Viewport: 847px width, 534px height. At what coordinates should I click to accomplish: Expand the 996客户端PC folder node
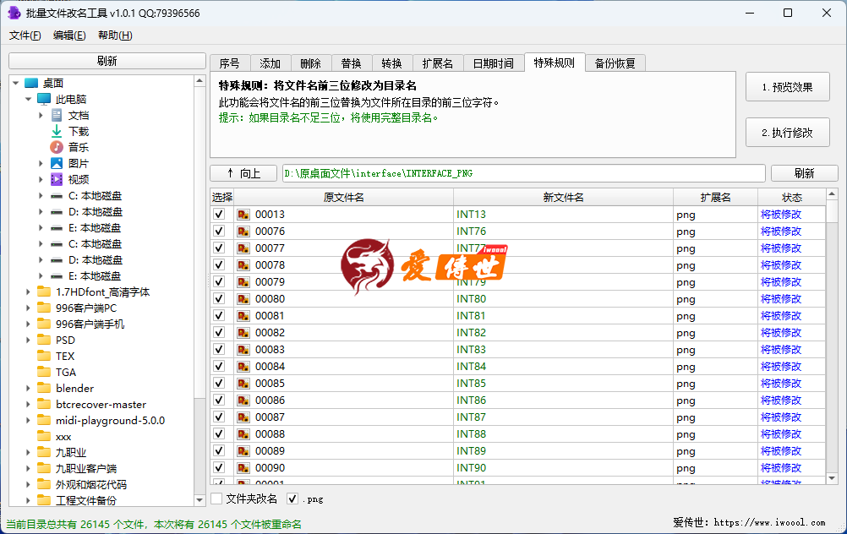28,308
